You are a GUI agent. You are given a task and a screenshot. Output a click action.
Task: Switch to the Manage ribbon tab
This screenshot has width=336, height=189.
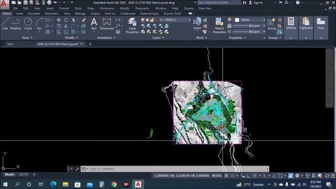pyautogui.click(x=80, y=14)
